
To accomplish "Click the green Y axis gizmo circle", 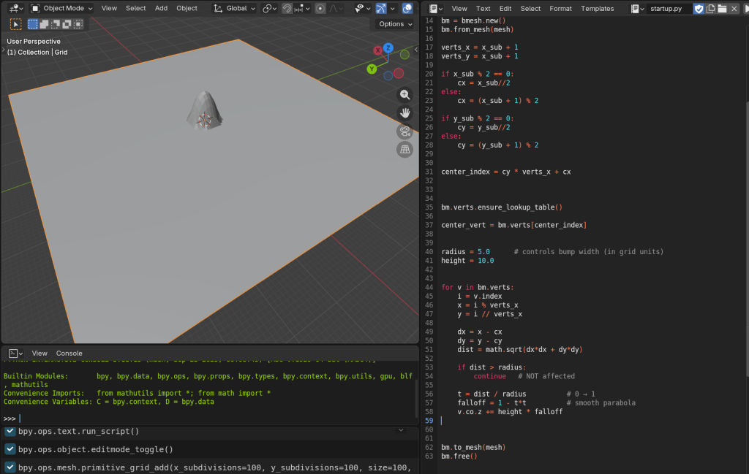I will [x=372, y=69].
